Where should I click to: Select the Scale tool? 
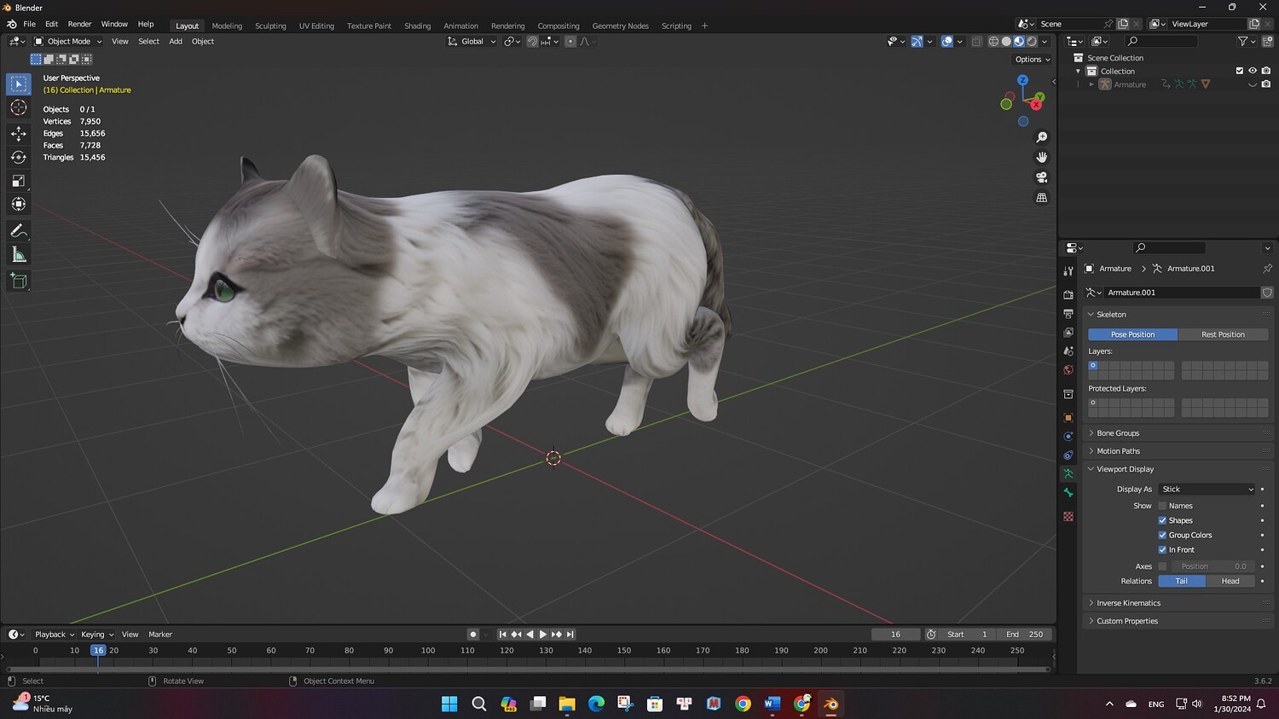coord(19,181)
